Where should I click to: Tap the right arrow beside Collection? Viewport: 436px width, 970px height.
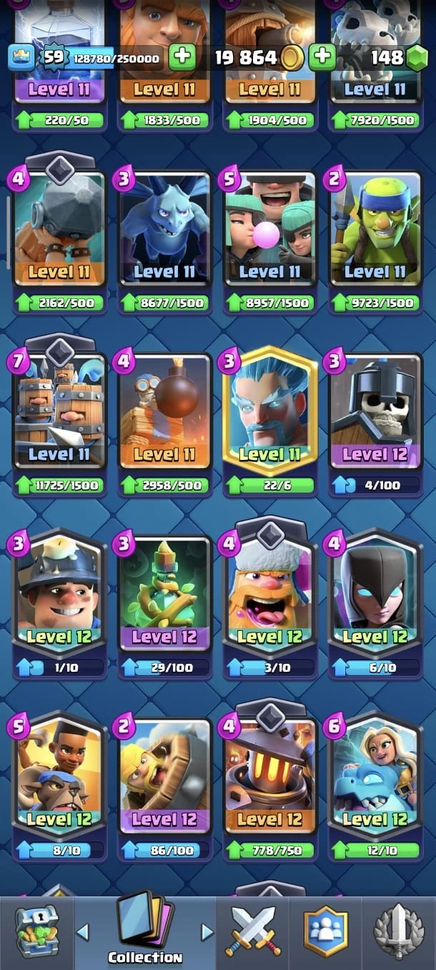click(207, 931)
